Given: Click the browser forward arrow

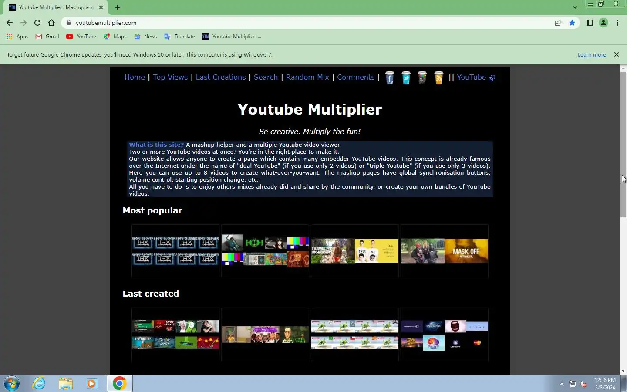Looking at the screenshot, I should coord(24,23).
